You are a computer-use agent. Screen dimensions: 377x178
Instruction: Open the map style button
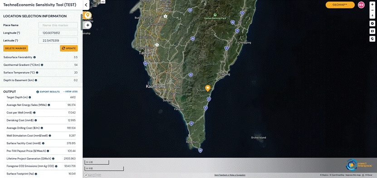coord(372,31)
